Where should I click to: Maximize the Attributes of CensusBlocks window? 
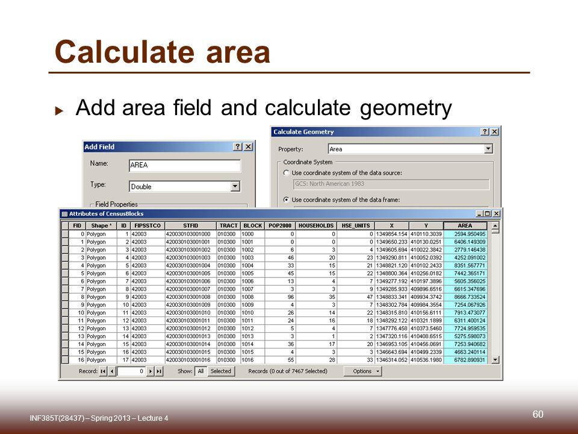[487, 213]
